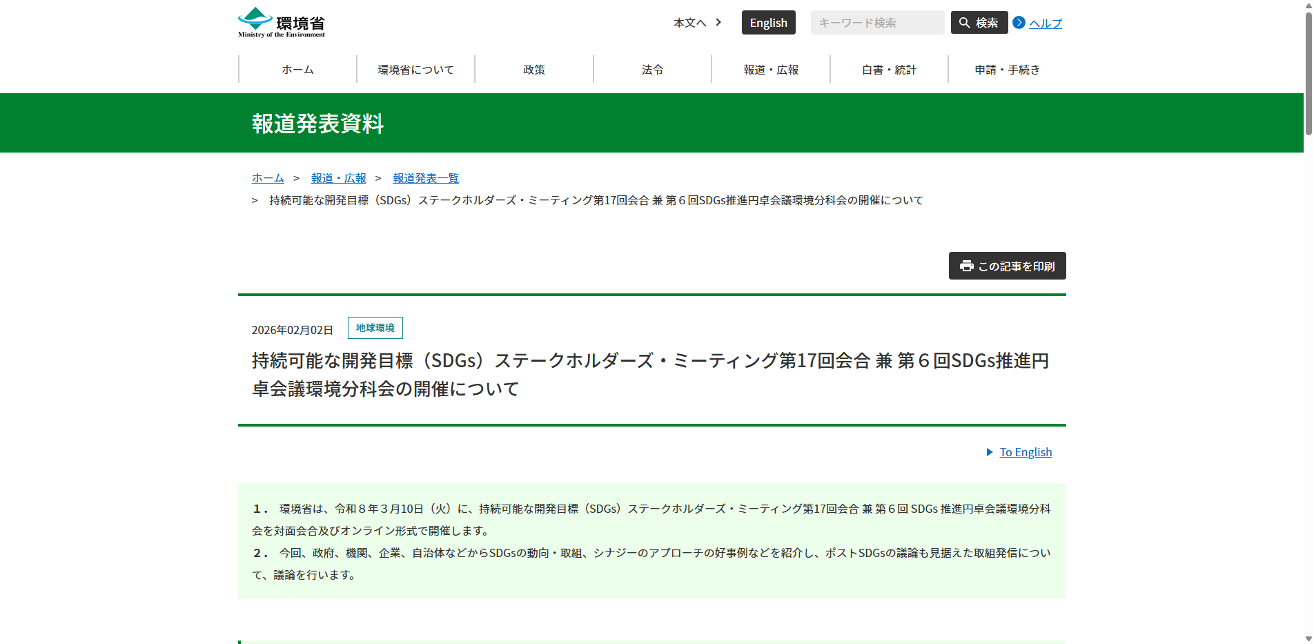The image size is (1314, 644).
Task: Click the blue triangle before To English
Action: point(990,452)
